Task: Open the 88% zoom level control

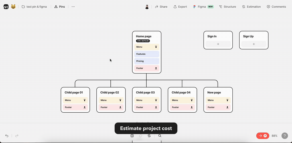Action: (x=275, y=136)
